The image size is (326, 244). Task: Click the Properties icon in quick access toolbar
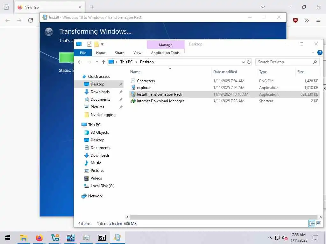[89, 44]
